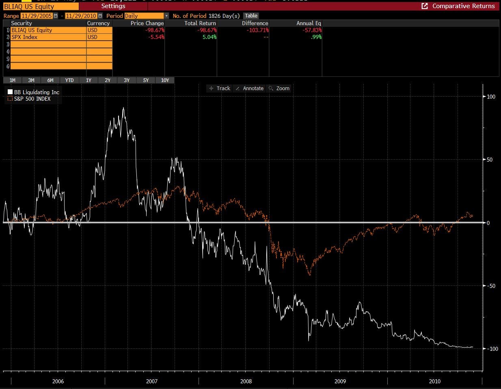The width and height of the screenshot is (501, 389).
Task: Click the Total Return column header
Action: click(x=200, y=23)
